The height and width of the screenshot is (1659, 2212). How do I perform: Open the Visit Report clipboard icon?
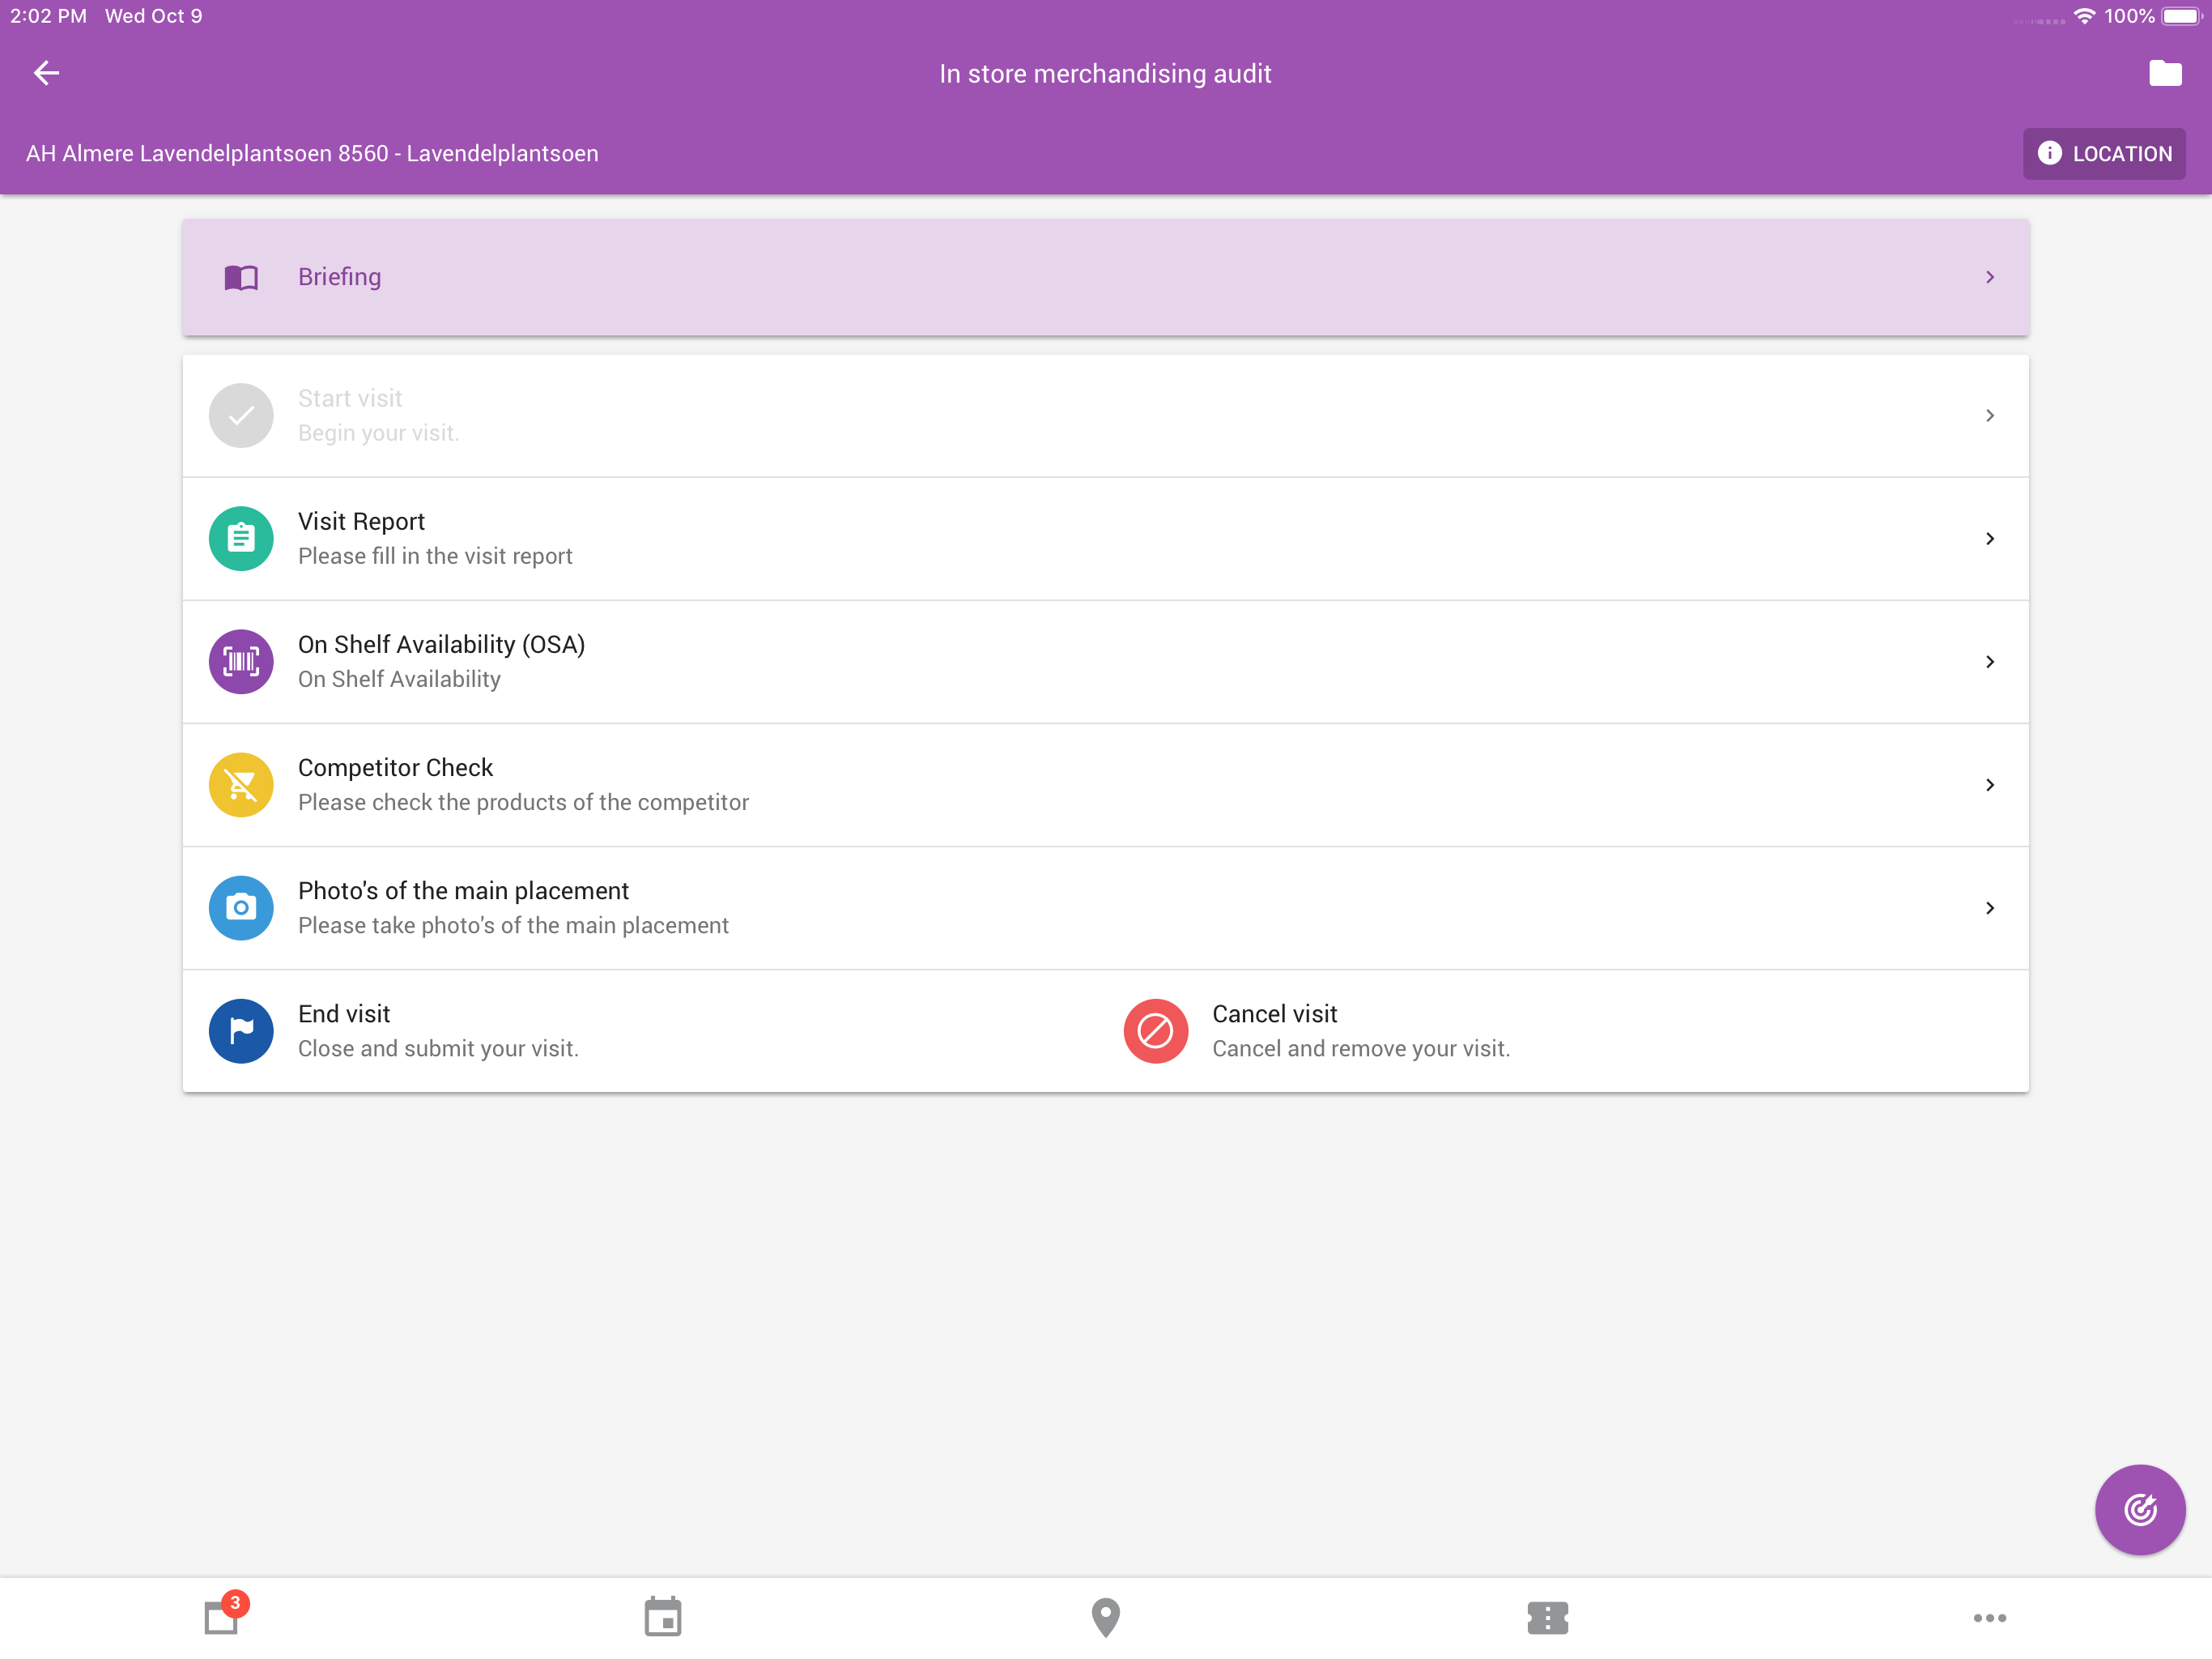coord(241,539)
